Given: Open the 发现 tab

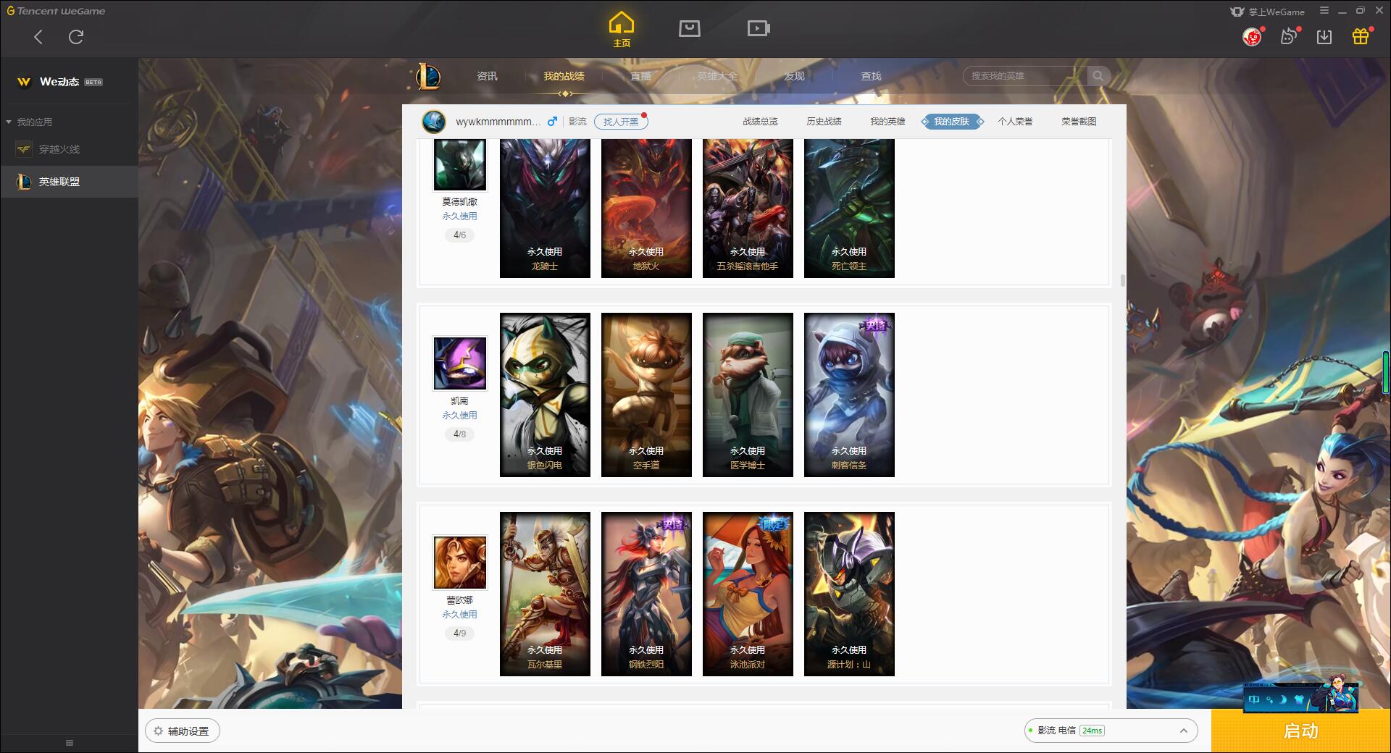Looking at the screenshot, I should click(x=794, y=76).
